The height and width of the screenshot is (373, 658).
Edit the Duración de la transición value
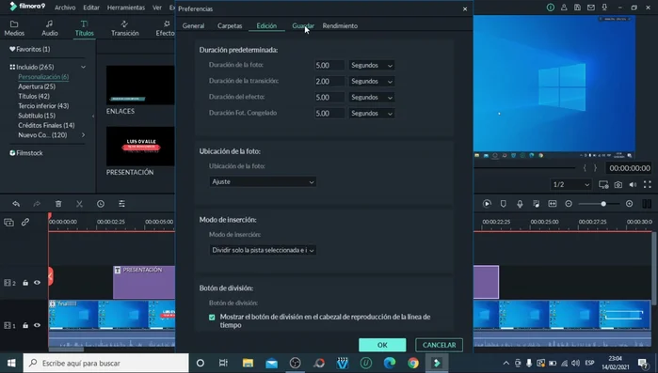(x=329, y=81)
